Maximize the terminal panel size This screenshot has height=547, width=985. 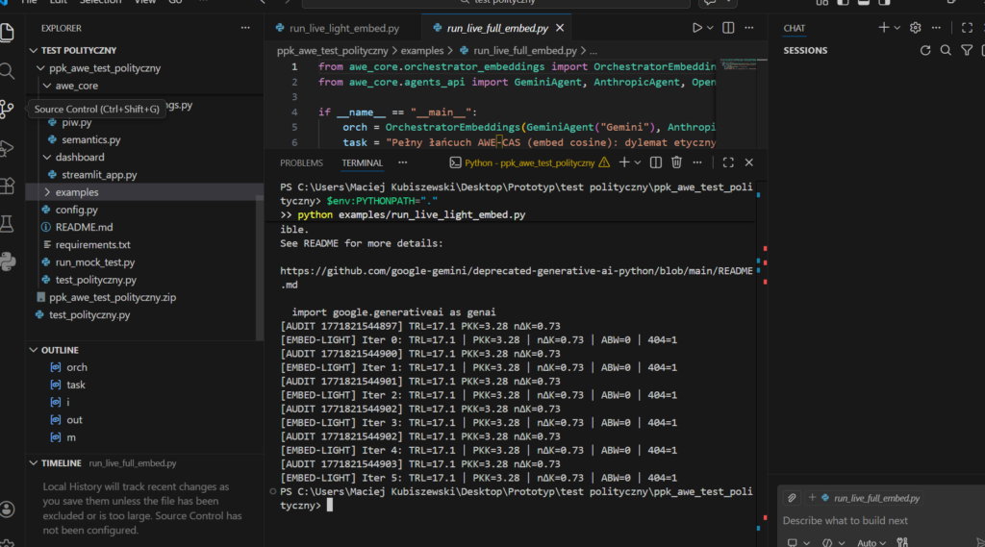[x=728, y=162]
